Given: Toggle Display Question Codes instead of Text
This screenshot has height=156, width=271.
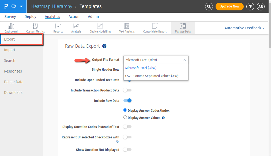Looking at the screenshot, I should [x=127, y=127].
